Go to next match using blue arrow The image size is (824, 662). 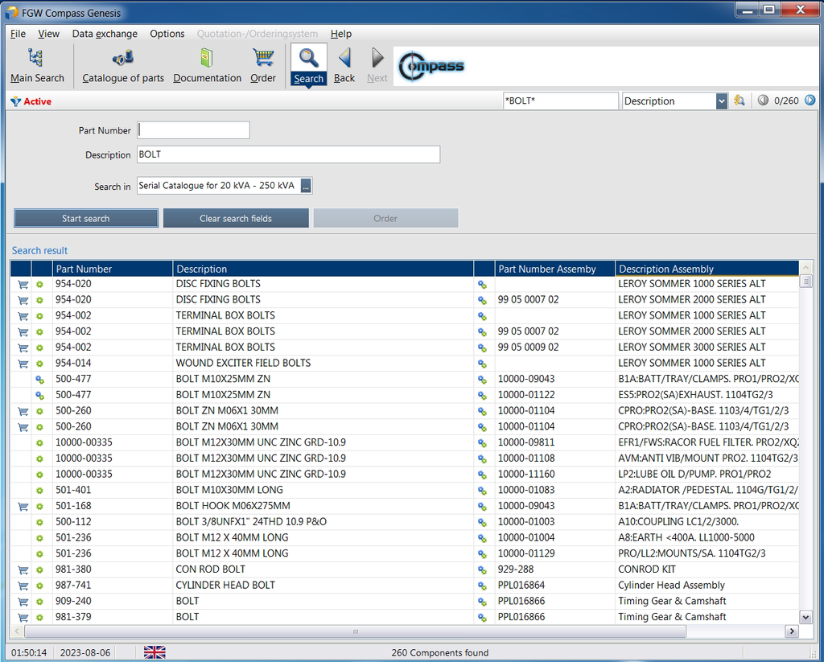coord(810,101)
